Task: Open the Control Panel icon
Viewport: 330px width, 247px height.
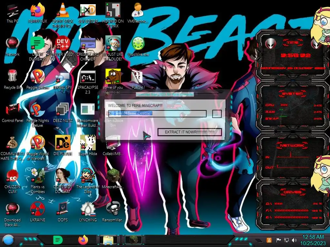Action: [13, 110]
